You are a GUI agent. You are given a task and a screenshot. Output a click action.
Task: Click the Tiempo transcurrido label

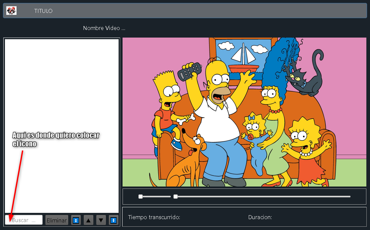tap(154, 217)
